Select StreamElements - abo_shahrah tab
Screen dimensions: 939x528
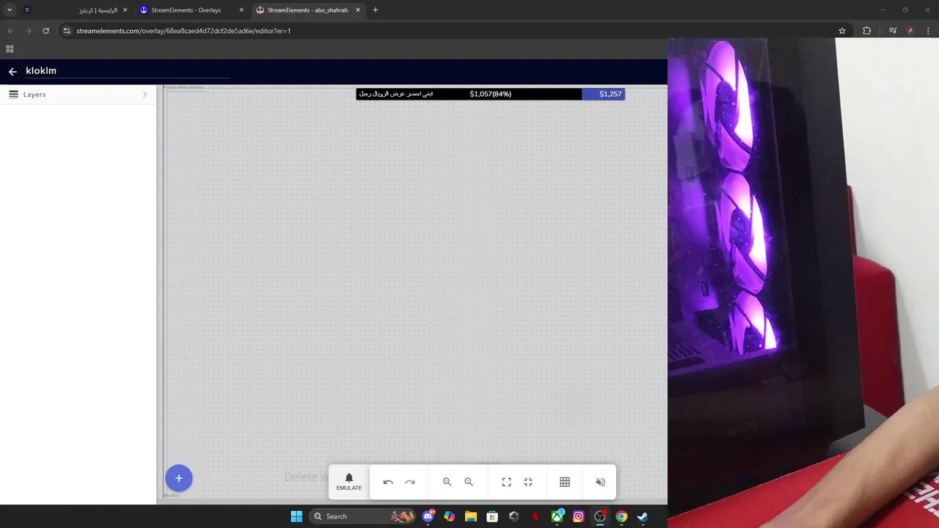click(x=307, y=10)
